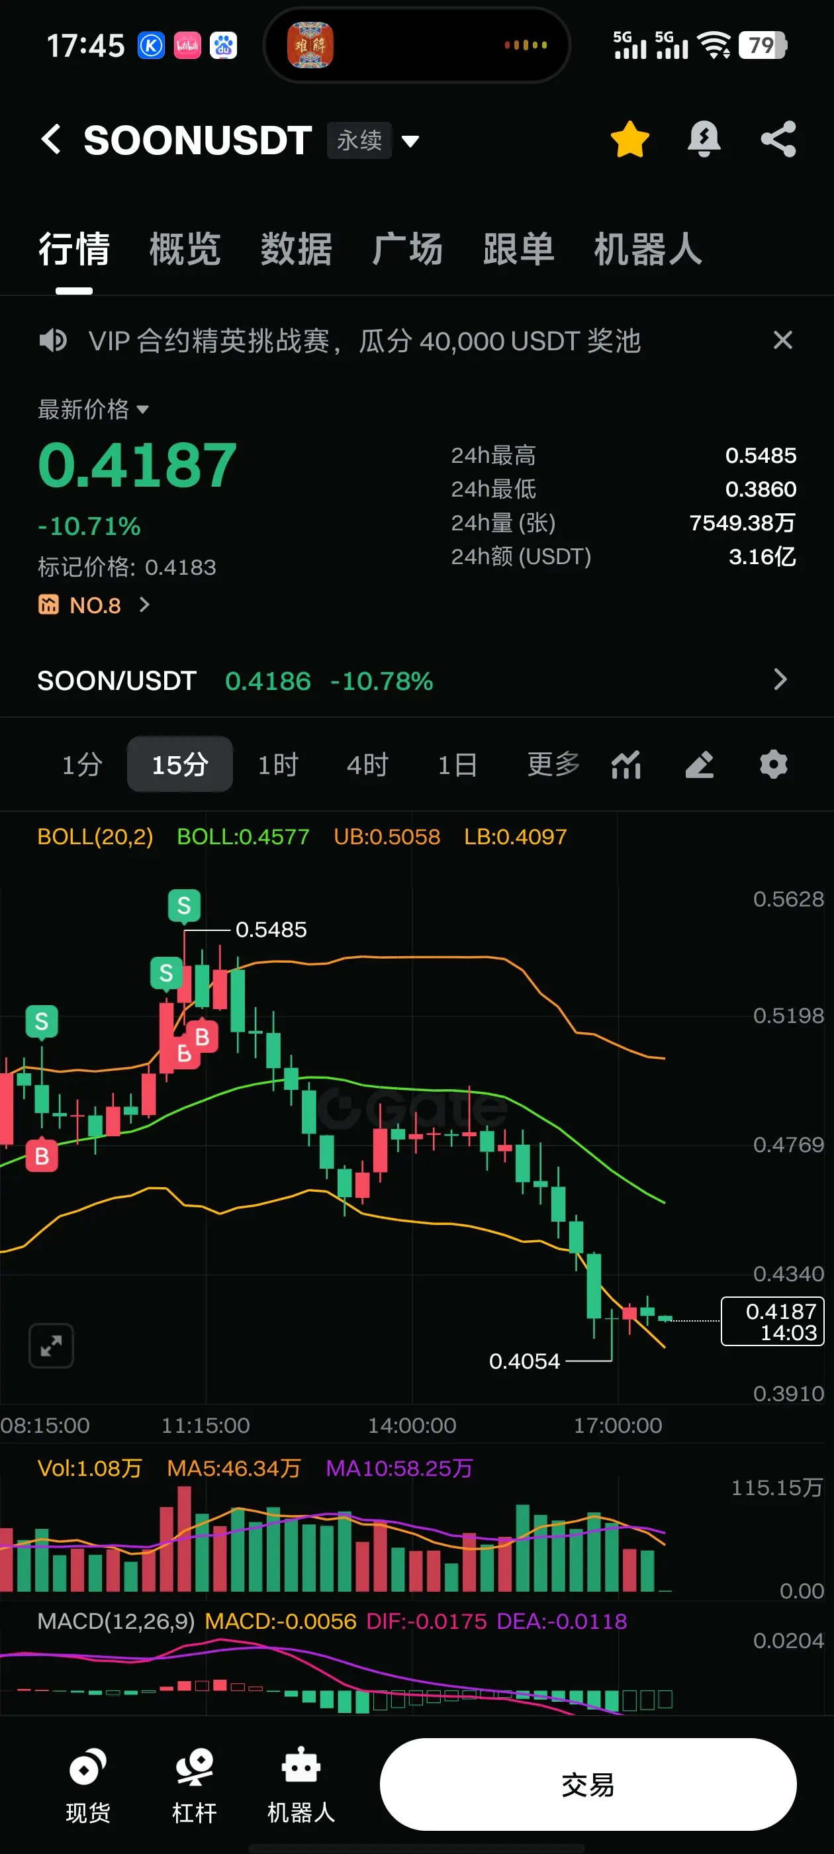This screenshot has height=1854, width=834.
Task: Open the 概览 tab
Action: pos(185,249)
